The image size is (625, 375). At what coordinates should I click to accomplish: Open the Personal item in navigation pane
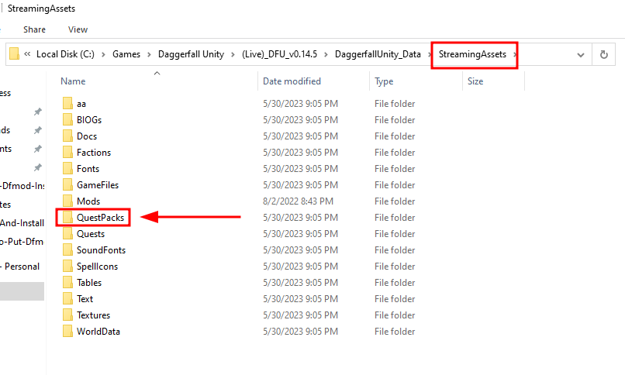click(20, 267)
